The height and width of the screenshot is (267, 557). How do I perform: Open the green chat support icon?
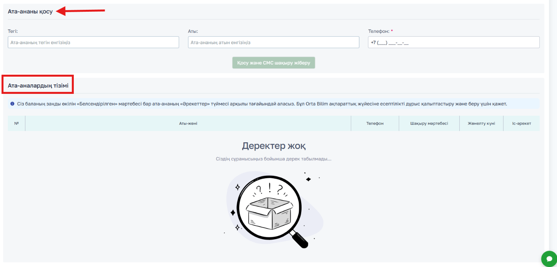click(549, 259)
